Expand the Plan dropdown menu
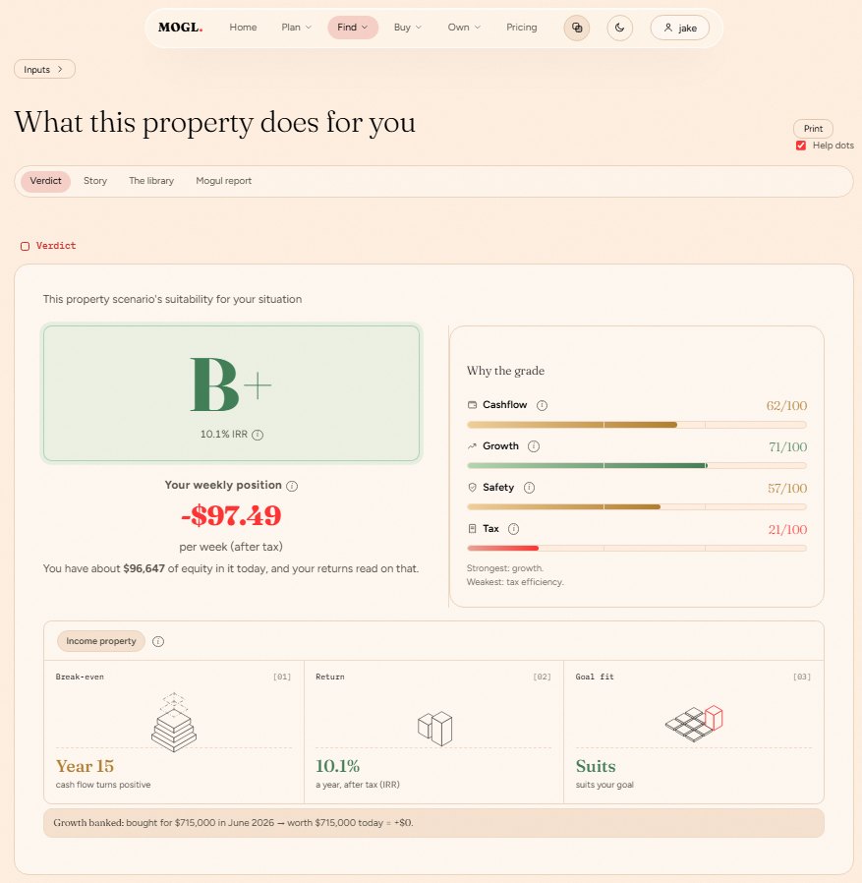862x883 pixels. [x=296, y=27]
